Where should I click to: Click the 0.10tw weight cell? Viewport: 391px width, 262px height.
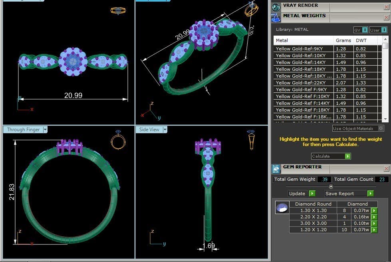[x=361, y=223]
